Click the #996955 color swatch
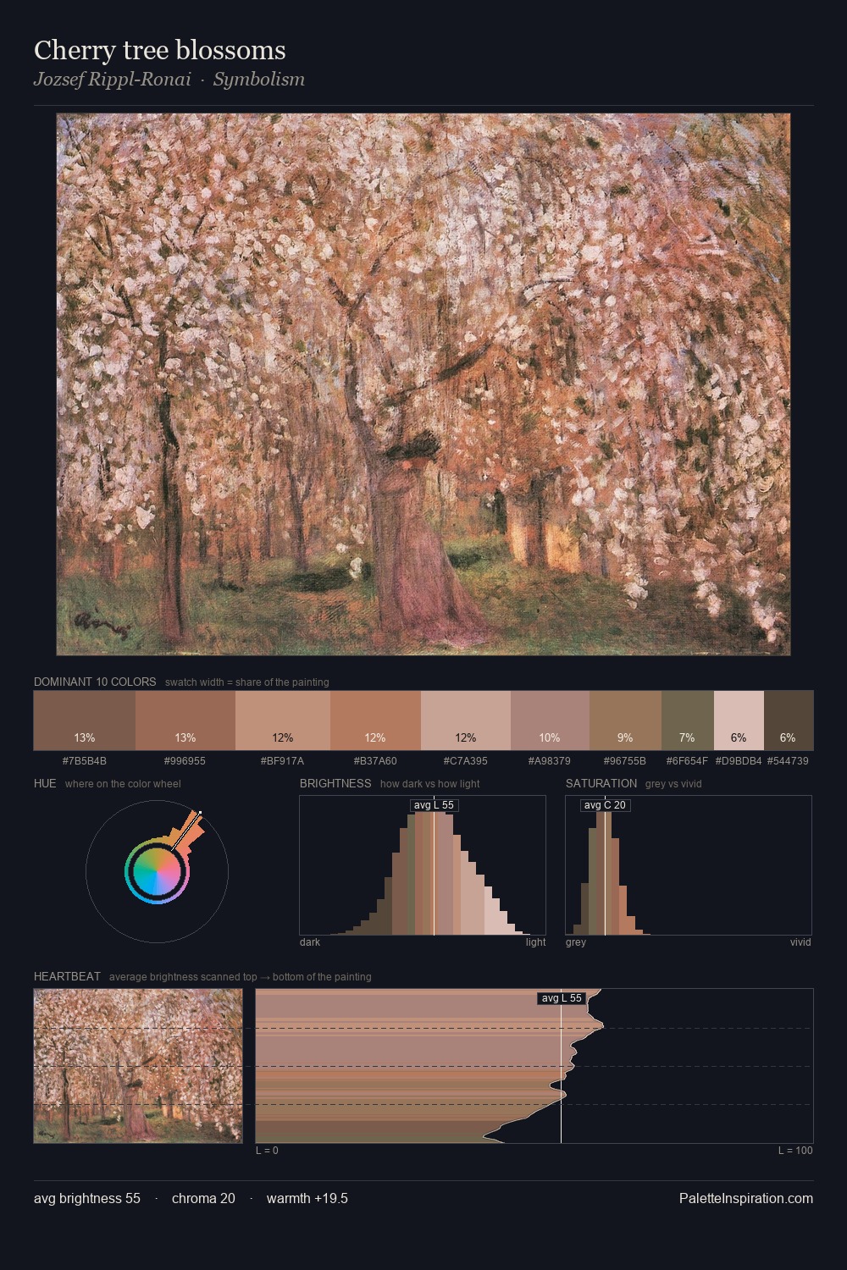847x1270 pixels. pyautogui.click(x=185, y=721)
